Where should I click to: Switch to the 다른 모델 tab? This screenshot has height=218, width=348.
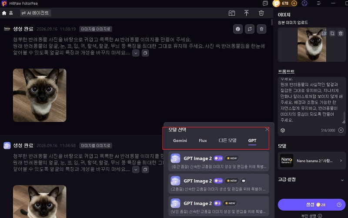228,141
